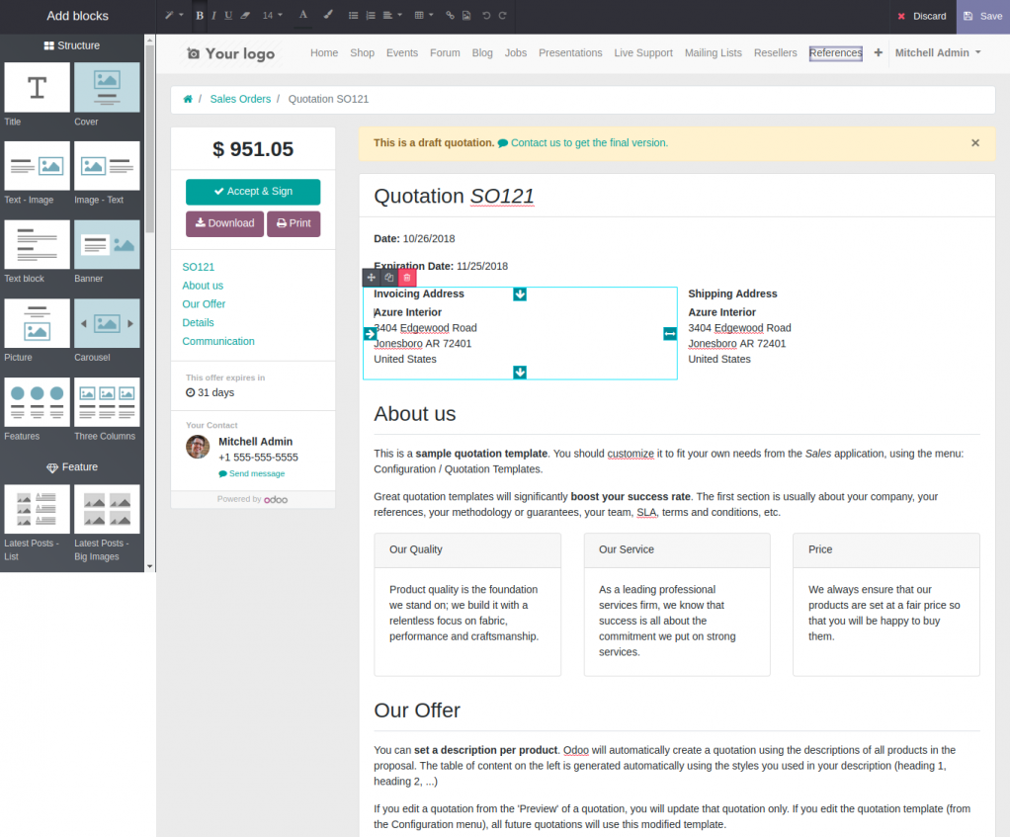
Task: Follow the Contact us link in the banner
Action: [x=587, y=142]
